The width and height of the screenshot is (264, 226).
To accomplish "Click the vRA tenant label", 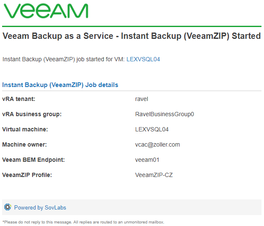I will coord(19,99).
